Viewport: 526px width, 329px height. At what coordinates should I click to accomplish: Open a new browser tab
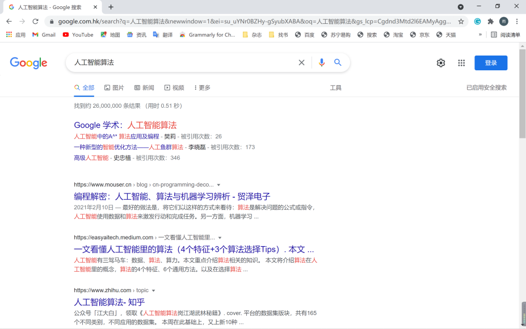tap(111, 7)
